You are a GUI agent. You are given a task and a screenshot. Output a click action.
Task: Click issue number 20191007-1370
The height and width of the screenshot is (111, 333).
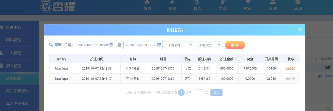pyautogui.click(x=163, y=68)
